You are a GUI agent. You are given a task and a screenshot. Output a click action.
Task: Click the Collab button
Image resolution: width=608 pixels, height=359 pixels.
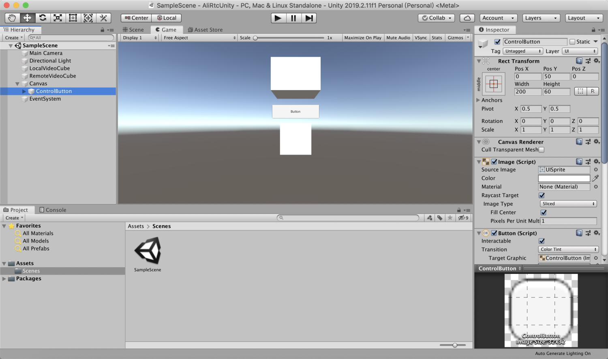436,18
